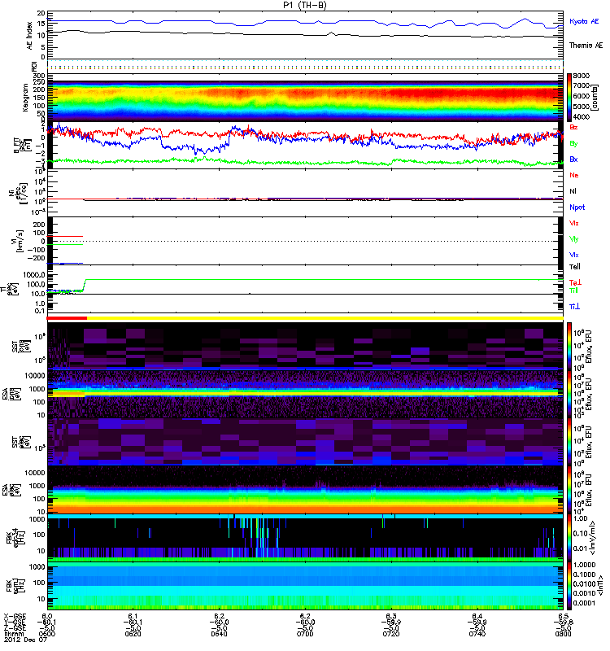Click the "[km/s]" velocity axis label

20,241
